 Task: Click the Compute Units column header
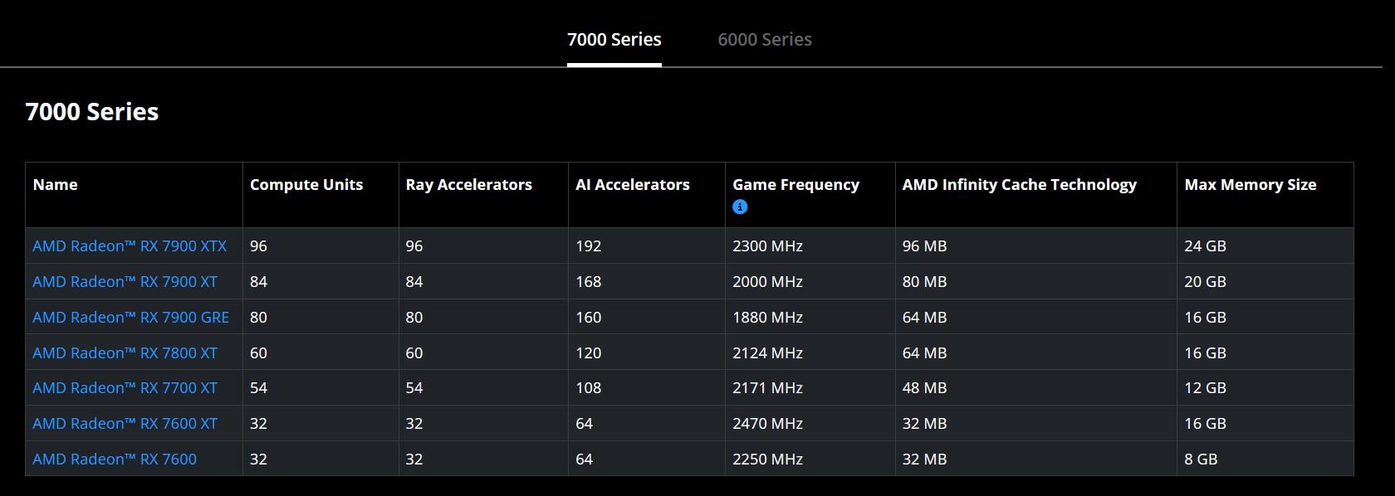click(306, 185)
